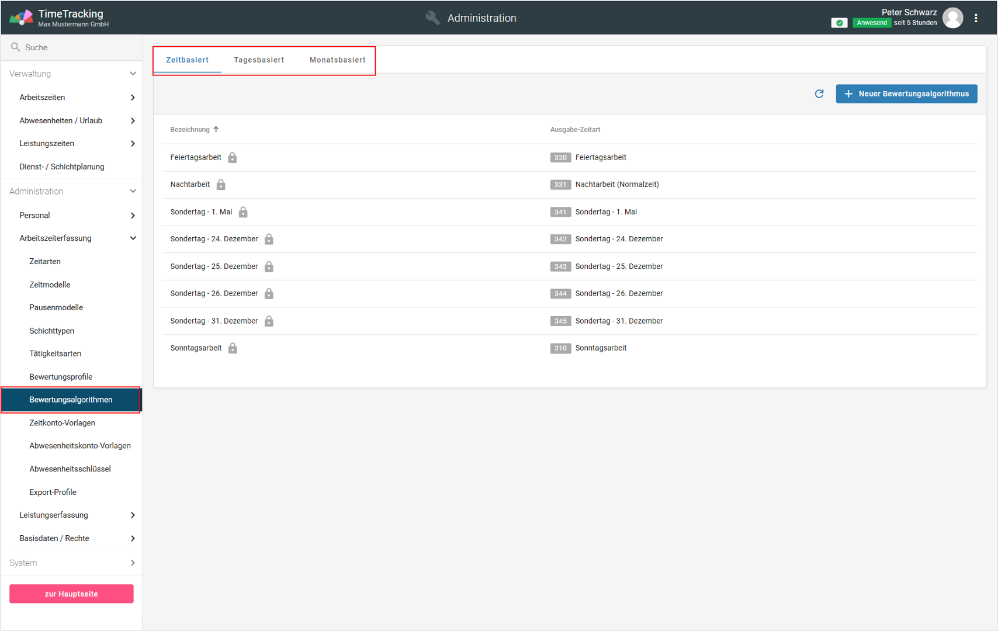Click the zur Hauptseite button

point(71,594)
